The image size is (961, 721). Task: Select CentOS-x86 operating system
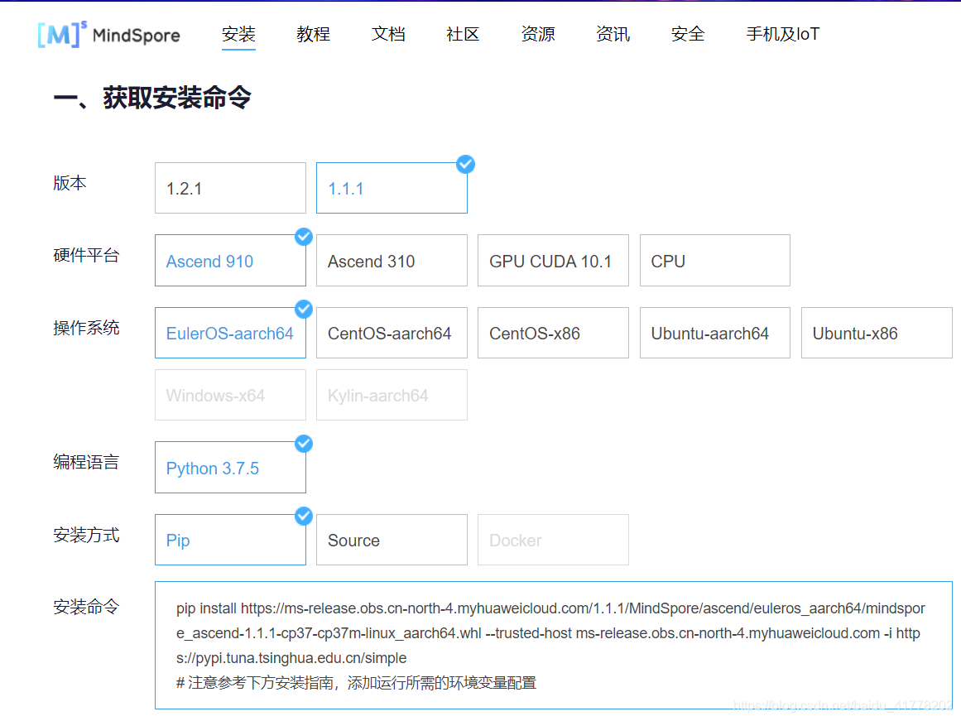point(553,333)
